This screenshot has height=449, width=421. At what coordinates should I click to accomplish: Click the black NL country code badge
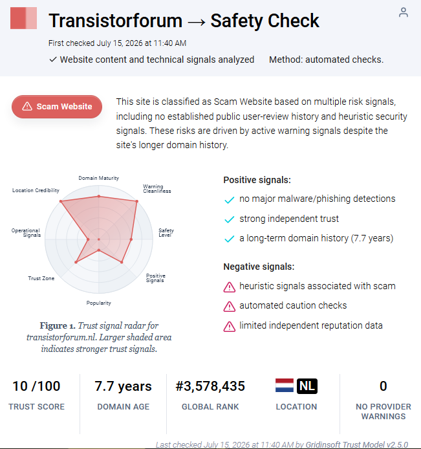coord(307,386)
